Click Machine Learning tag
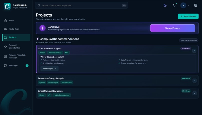 tap(55, 53)
